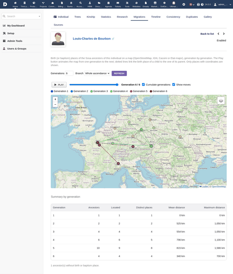Screen dimensions: 233x274
Task: Click the sidebar Search field
Action: tap(21, 16)
